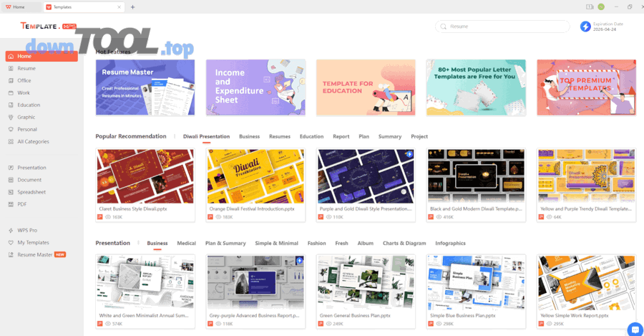Screen dimensions: 644x336
Task: Click the All Categories grid icon
Action: tap(11, 141)
